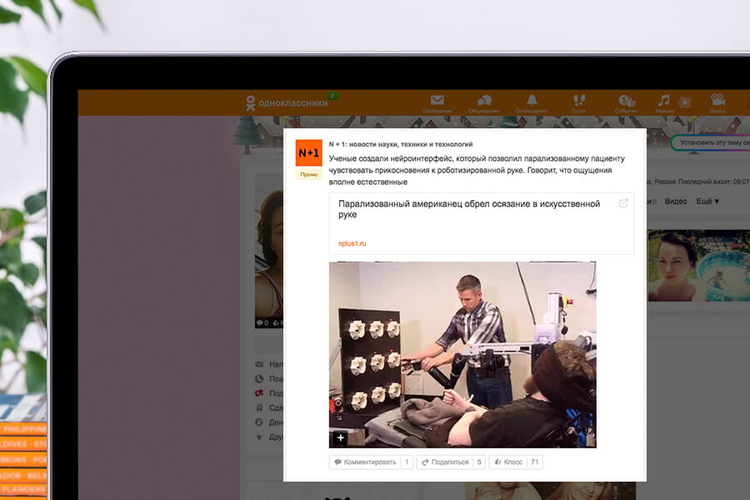
Task: Open the Музыка note icon
Action: click(x=664, y=102)
